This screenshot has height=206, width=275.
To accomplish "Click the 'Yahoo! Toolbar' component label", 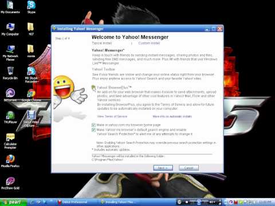I will coord(104,69).
